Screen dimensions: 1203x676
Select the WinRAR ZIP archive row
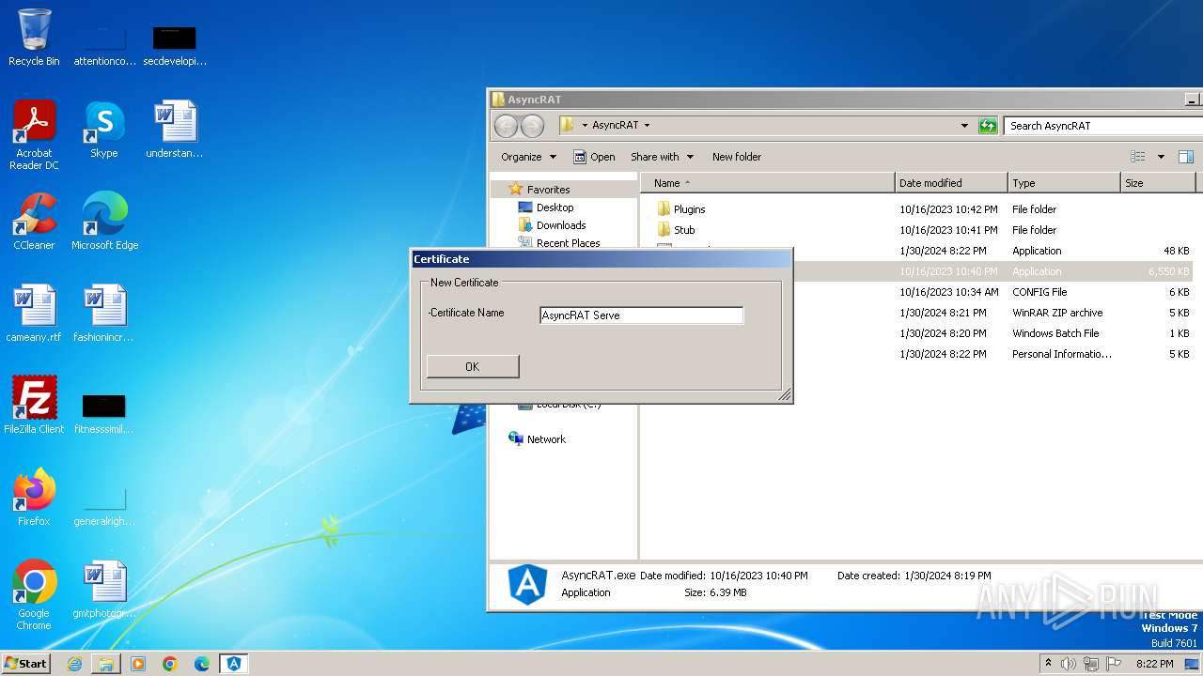[993, 313]
